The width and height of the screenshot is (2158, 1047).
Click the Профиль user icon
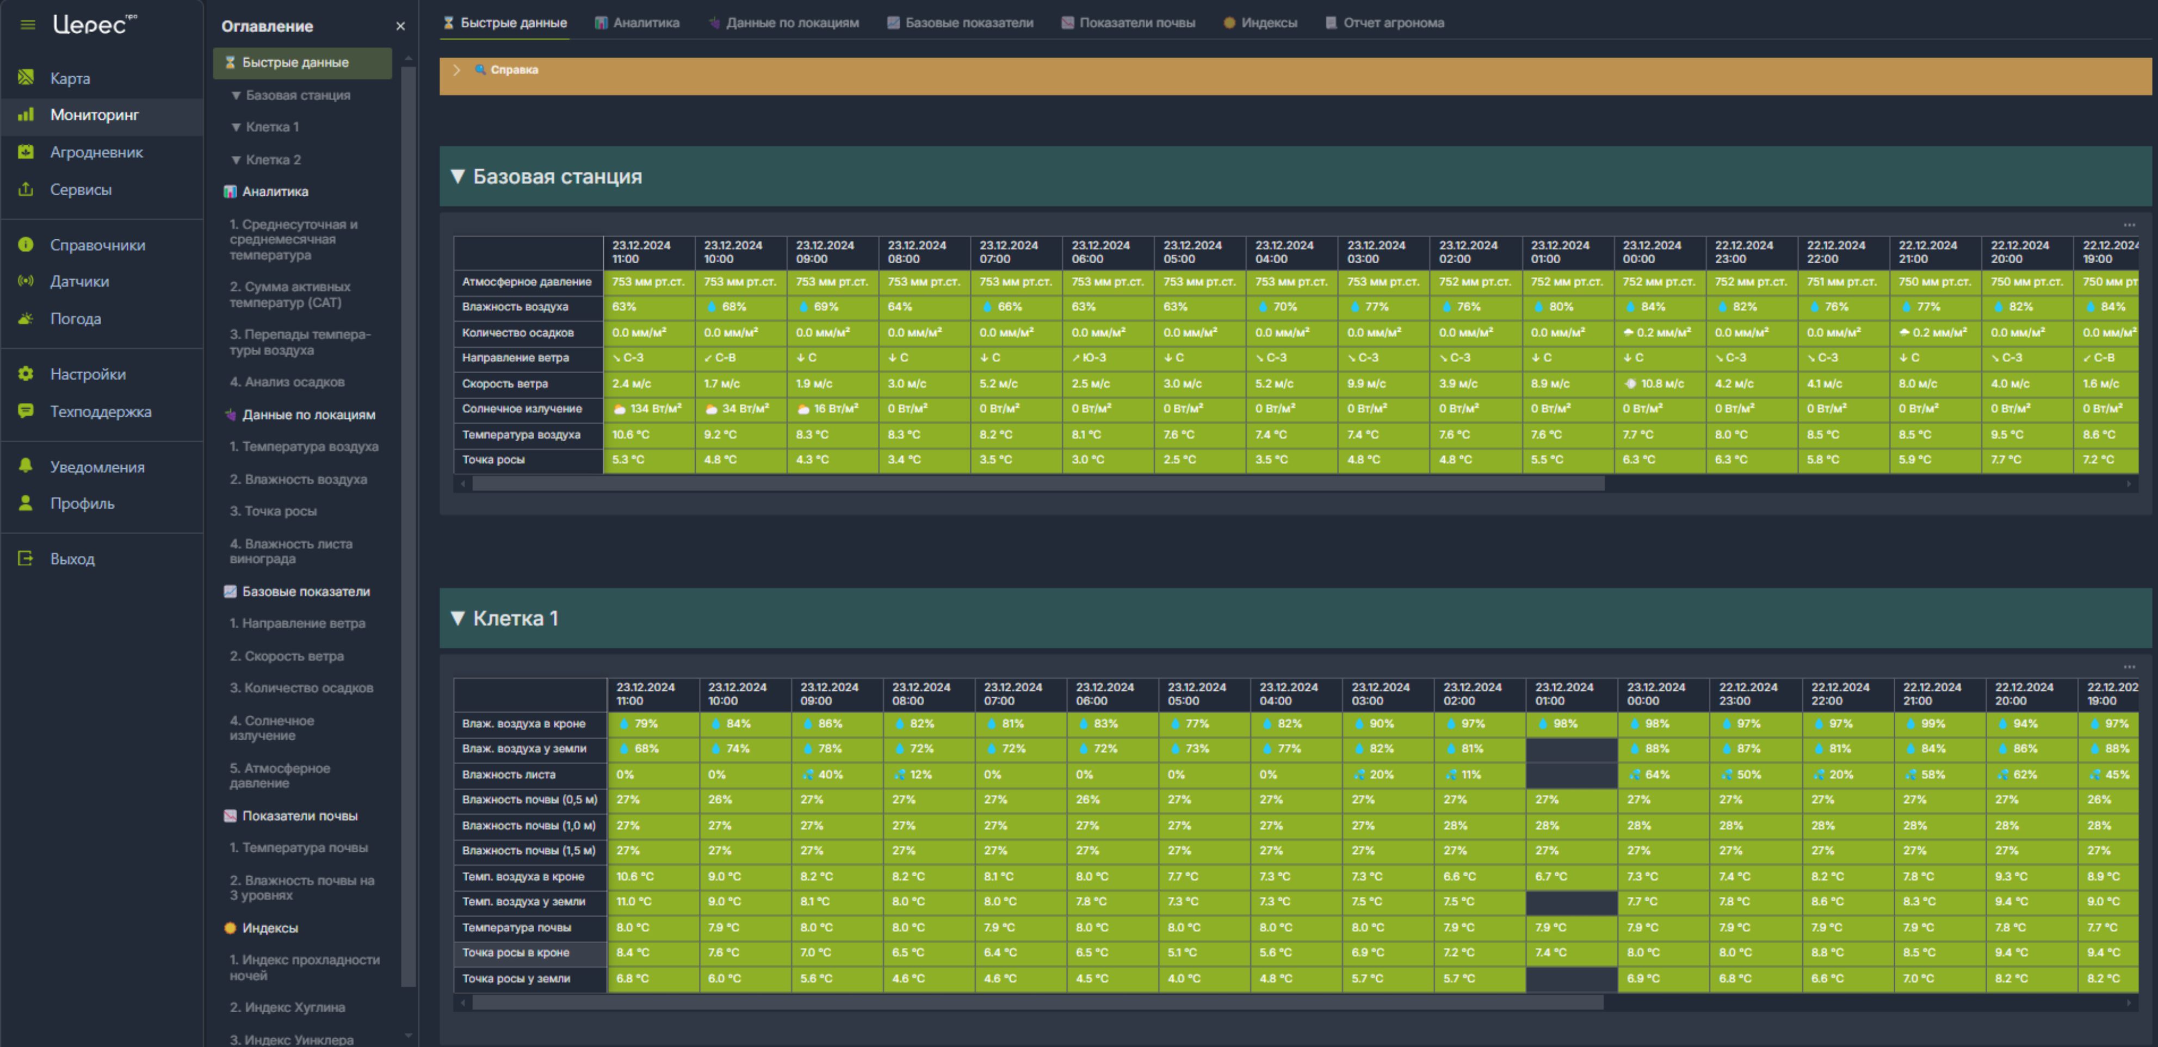tap(26, 503)
